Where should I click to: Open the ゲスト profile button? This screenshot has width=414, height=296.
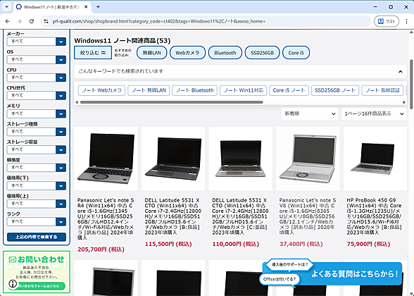pos(387,21)
